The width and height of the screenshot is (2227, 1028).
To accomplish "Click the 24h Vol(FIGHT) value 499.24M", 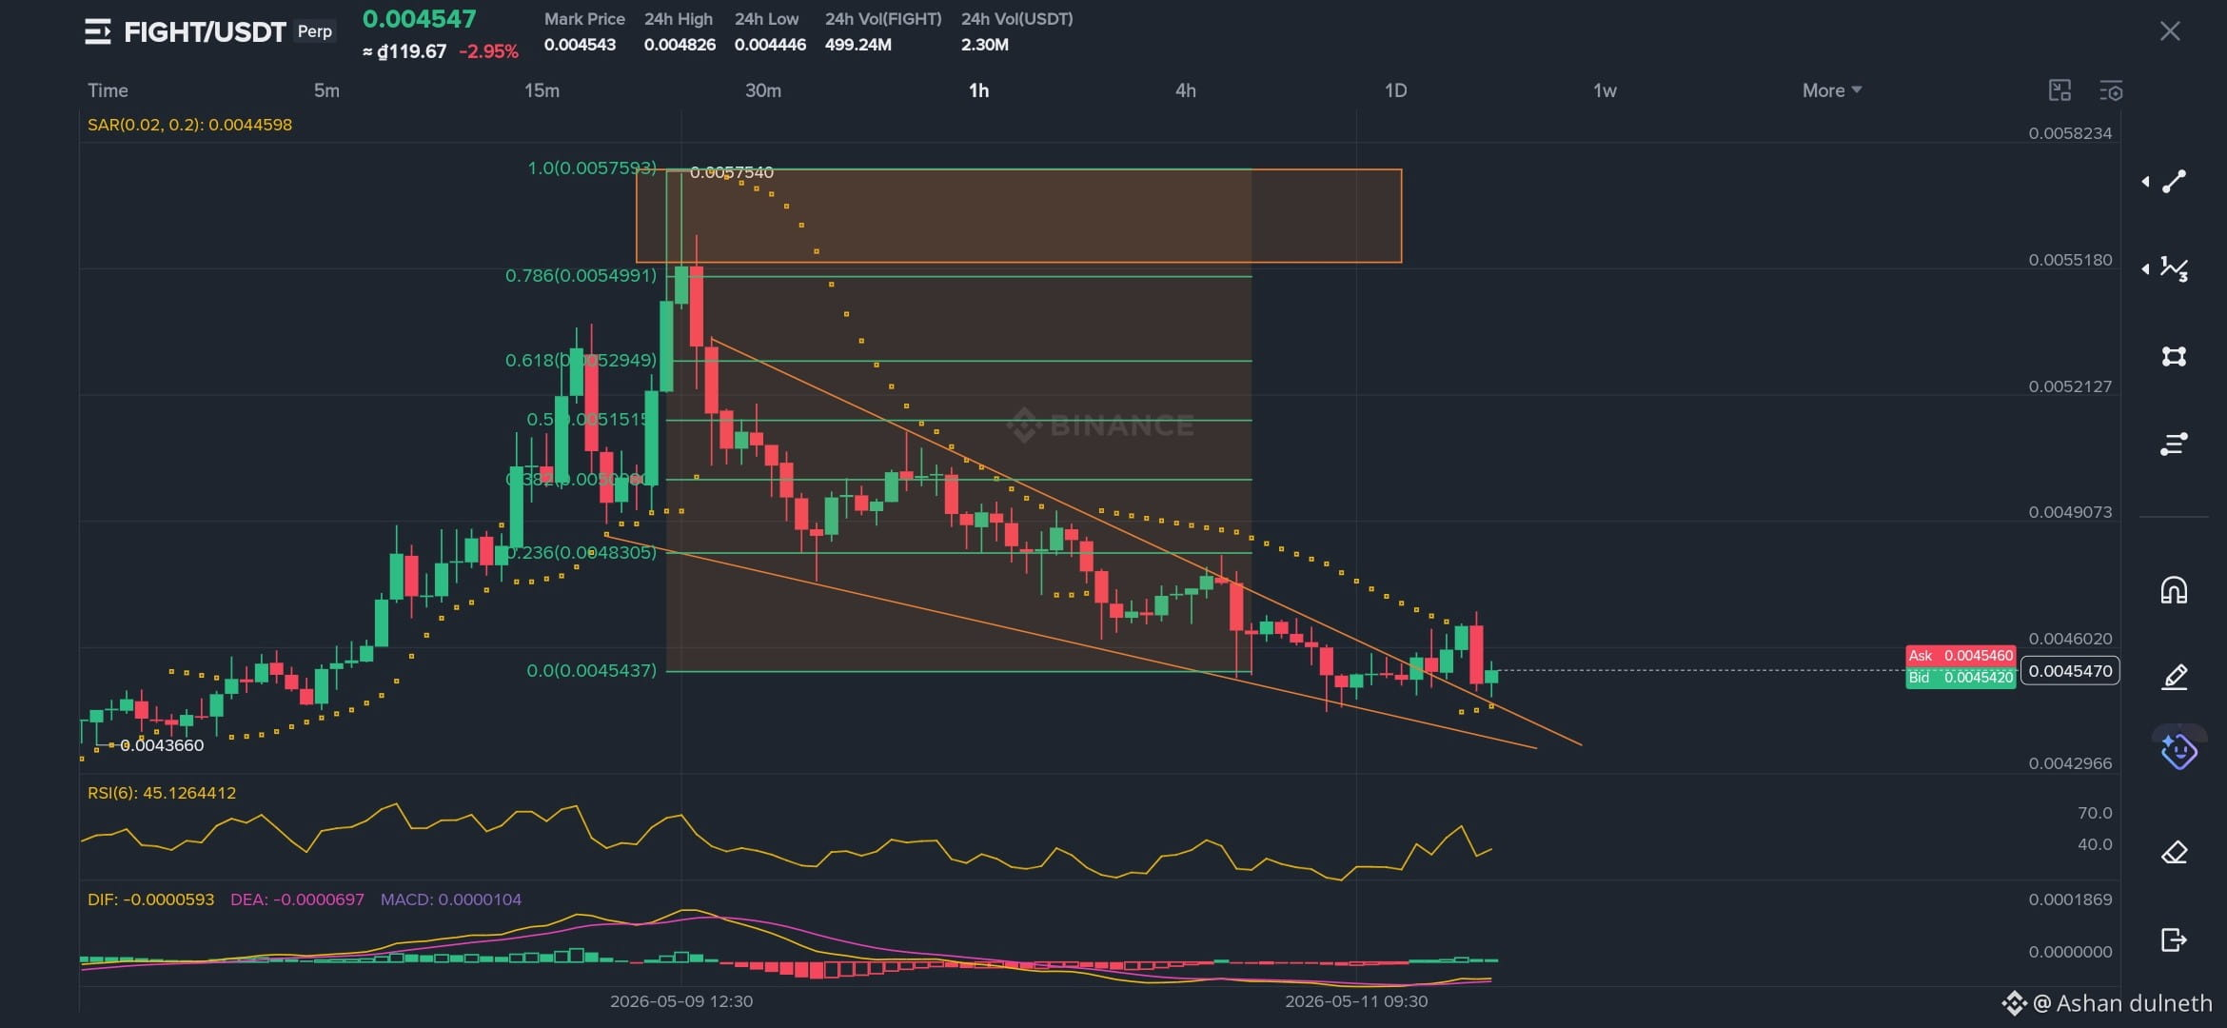I will (x=858, y=45).
